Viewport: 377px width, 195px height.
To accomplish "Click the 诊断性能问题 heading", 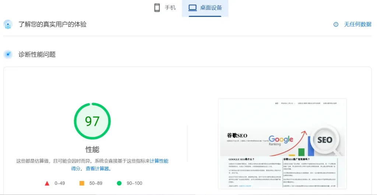I will point(37,54).
